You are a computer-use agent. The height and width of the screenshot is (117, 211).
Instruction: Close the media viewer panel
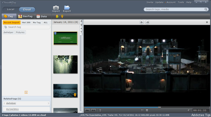click(207, 22)
